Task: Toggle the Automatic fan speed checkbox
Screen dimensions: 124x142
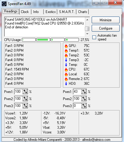Action: pyautogui.click(x=94, y=37)
